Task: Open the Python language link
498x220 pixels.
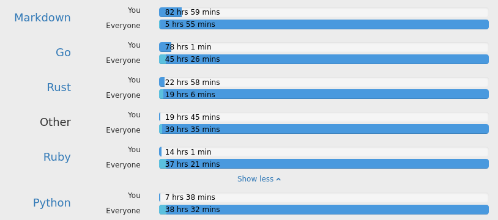Action: [x=52, y=203]
